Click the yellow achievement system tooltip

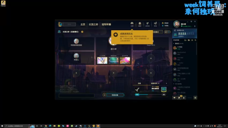coord(132,37)
